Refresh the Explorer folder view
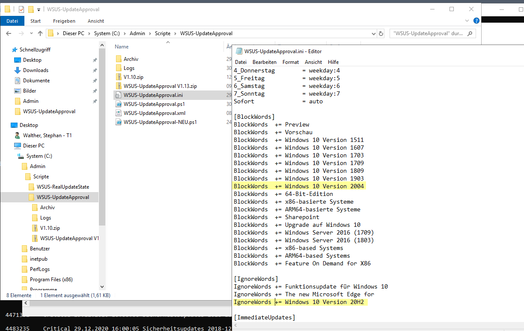Image resolution: width=524 pixels, height=331 pixels. click(x=381, y=33)
